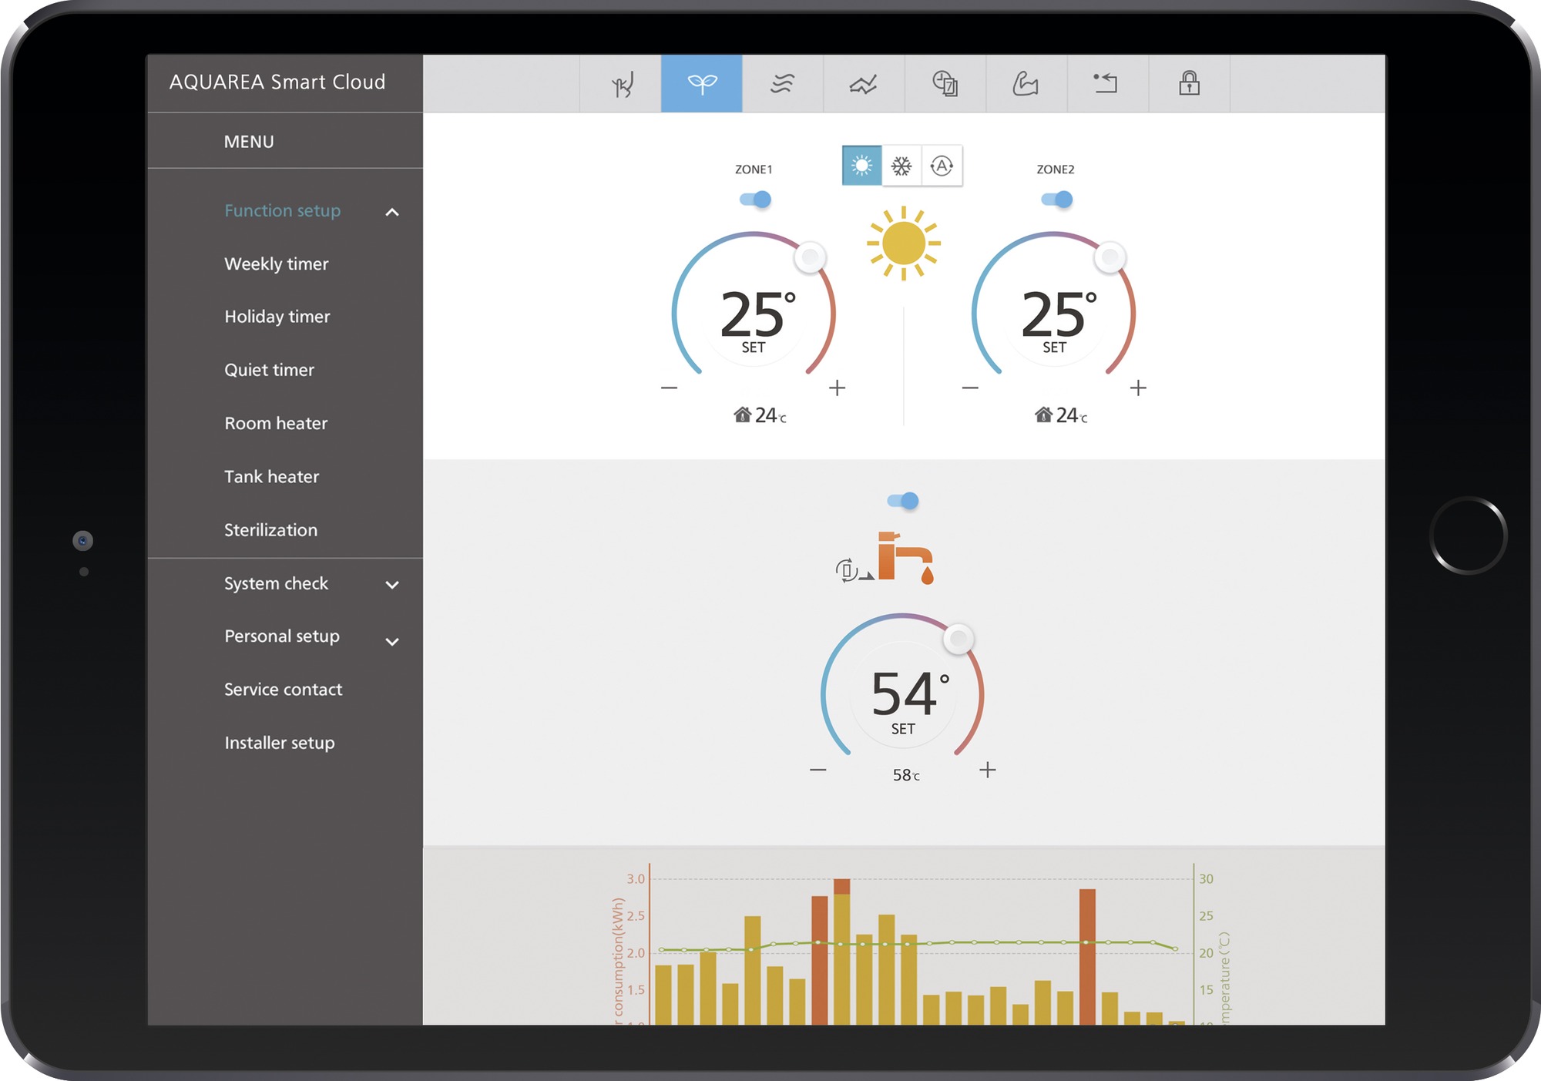This screenshot has width=1541, height=1081.
Task: Open Weekly timer
Action: click(276, 264)
